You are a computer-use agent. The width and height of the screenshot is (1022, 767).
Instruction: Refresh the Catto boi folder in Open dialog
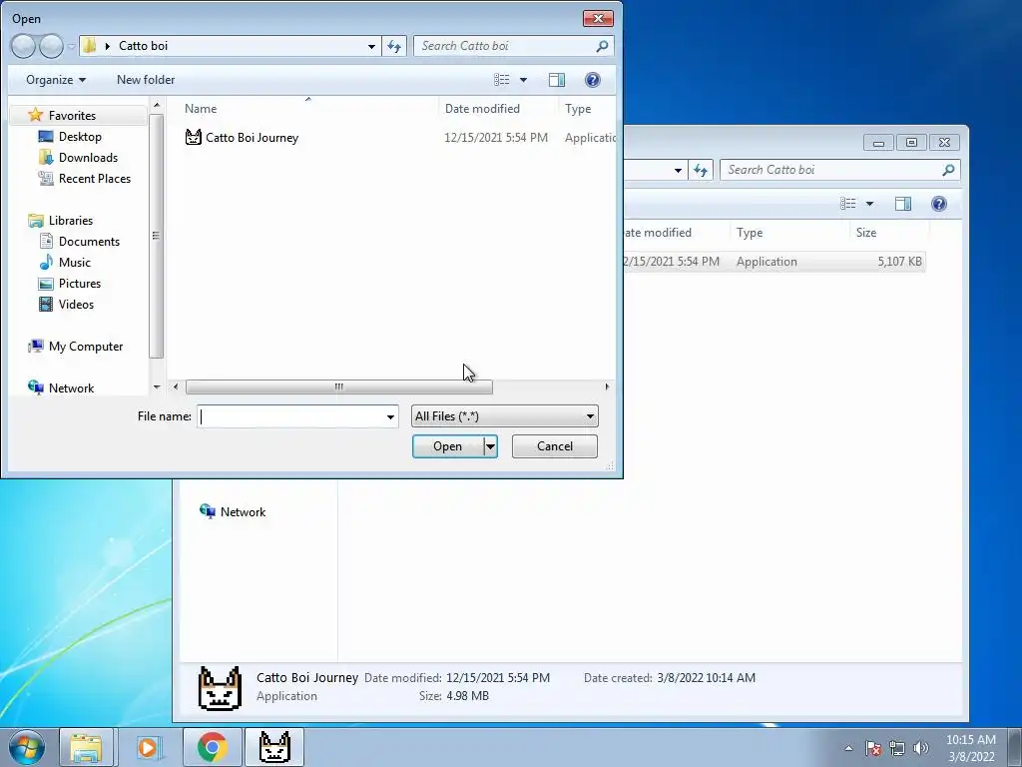pyautogui.click(x=394, y=46)
